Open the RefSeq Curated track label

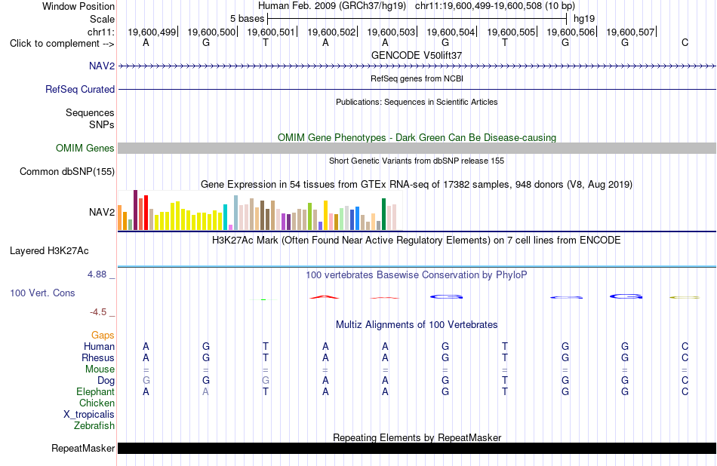tap(79, 90)
